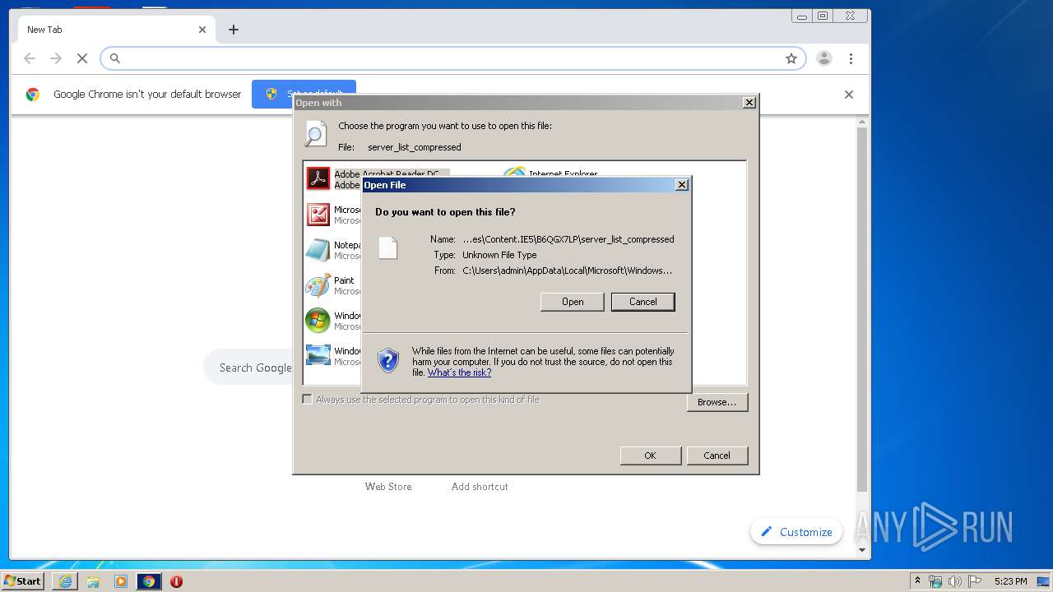Click the Chrome logo in the infobar
This screenshot has height=592, width=1053.
coord(33,95)
